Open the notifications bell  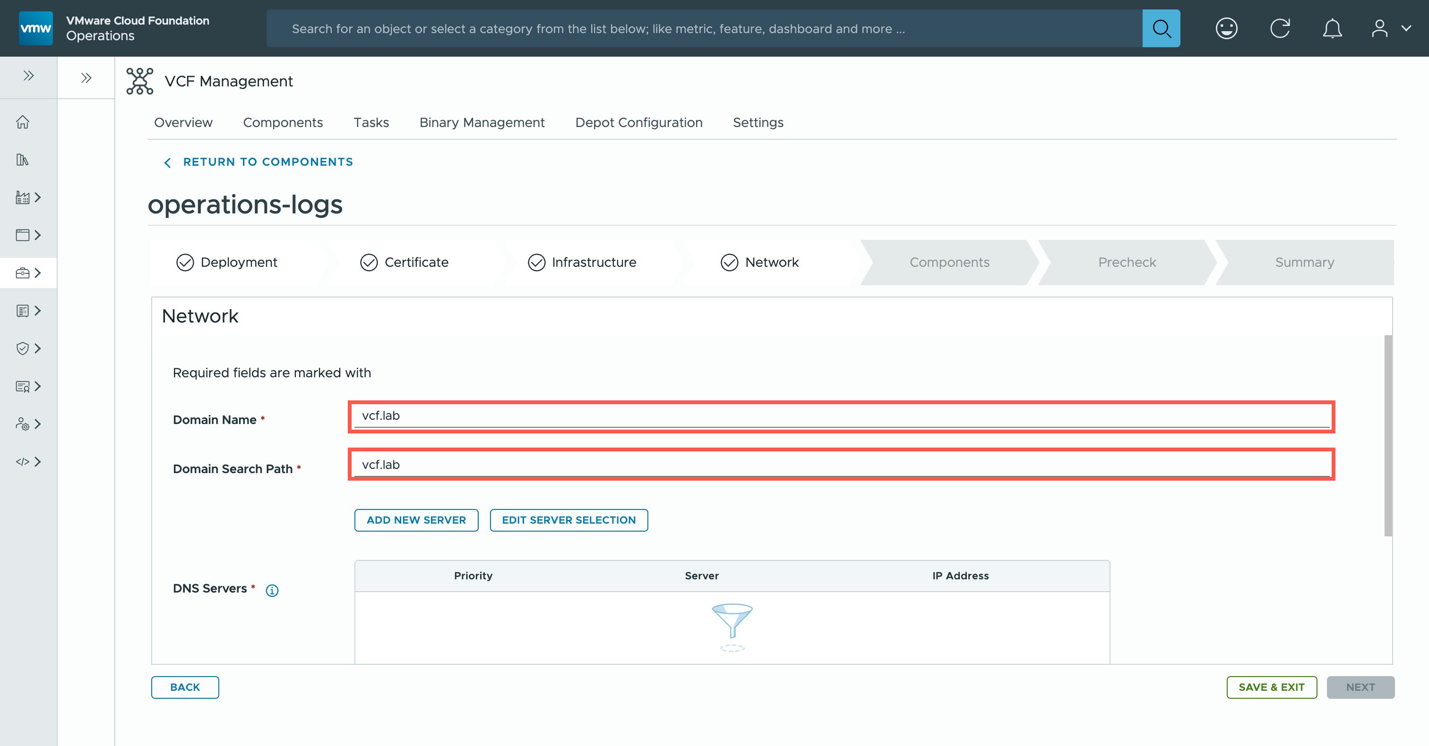tap(1332, 28)
